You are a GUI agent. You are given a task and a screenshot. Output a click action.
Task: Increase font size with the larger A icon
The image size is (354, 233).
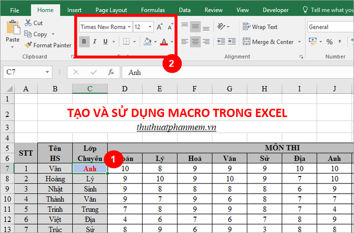160,27
